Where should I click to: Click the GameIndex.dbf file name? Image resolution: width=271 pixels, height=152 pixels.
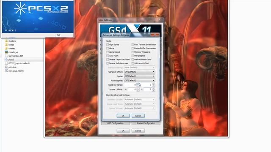(16, 56)
